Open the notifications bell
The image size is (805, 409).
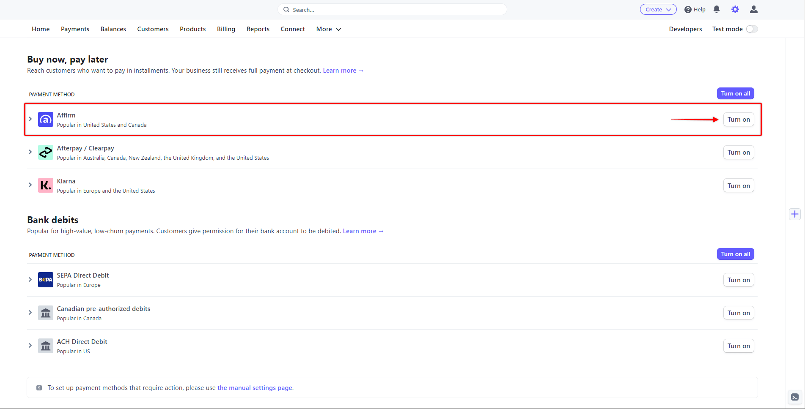point(716,9)
